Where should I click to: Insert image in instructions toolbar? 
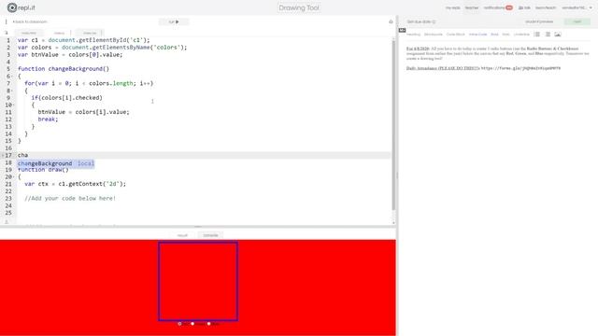tap(558, 35)
